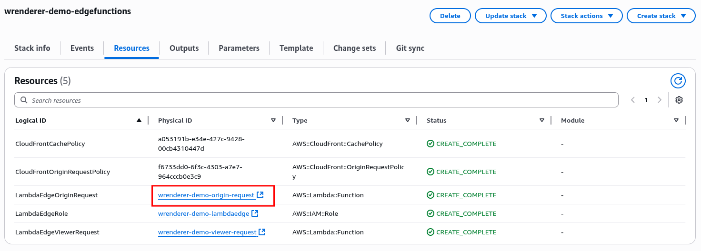Open the Update stack dropdown

click(x=511, y=16)
